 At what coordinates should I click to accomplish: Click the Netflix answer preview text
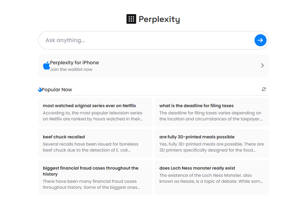(93, 116)
